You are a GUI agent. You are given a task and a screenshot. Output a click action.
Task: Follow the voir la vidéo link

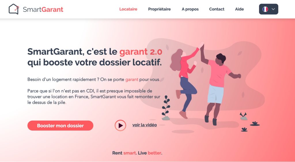click(x=145, y=125)
